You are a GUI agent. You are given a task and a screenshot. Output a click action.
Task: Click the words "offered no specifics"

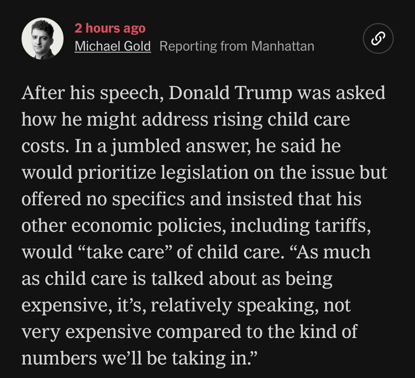[x=103, y=199]
